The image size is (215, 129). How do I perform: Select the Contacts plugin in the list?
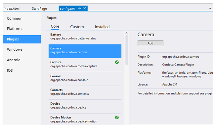(x=85, y=92)
